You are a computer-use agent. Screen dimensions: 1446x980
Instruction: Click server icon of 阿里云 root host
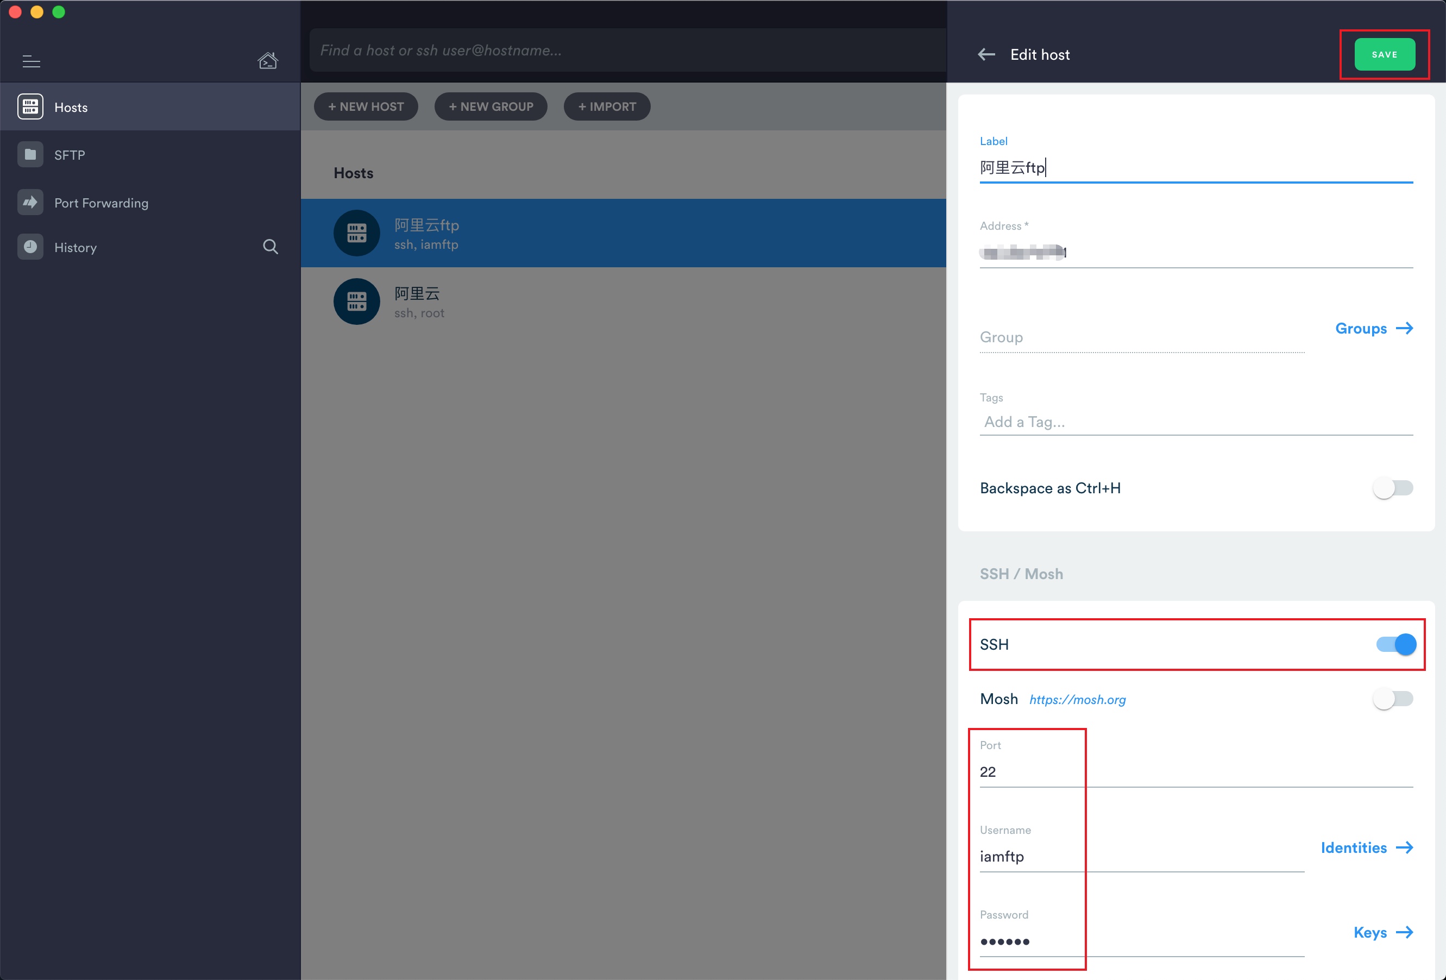coord(356,302)
